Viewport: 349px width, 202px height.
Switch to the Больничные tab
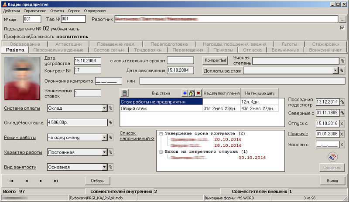click(285, 50)
